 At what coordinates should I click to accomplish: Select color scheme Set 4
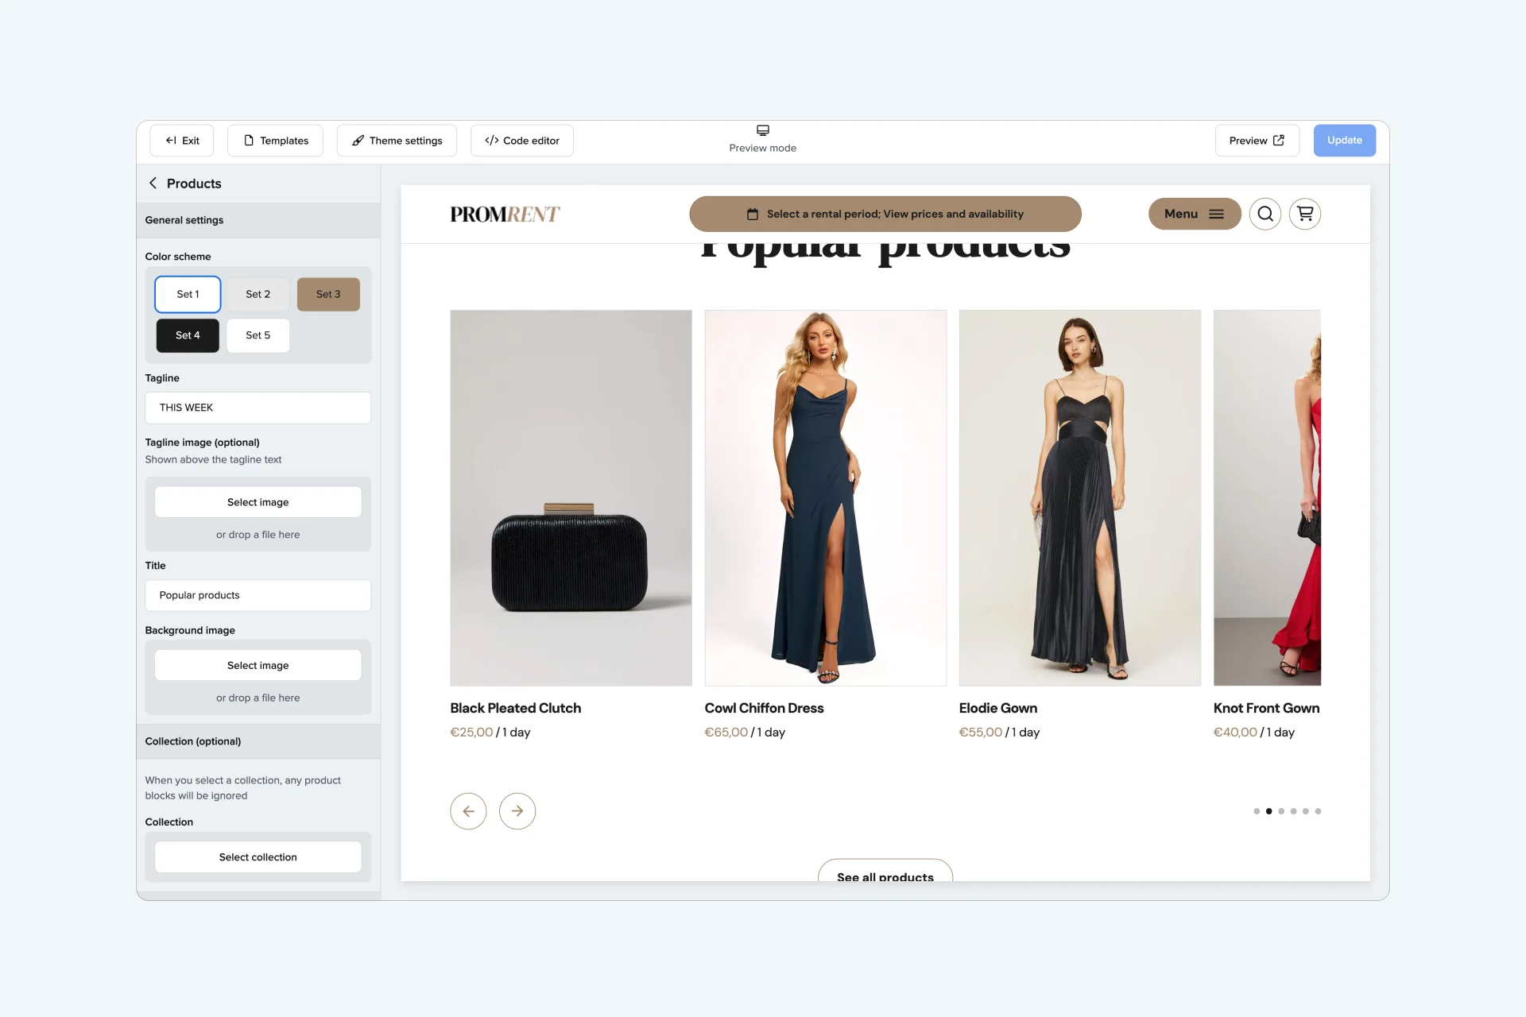[x=188, y=334]
